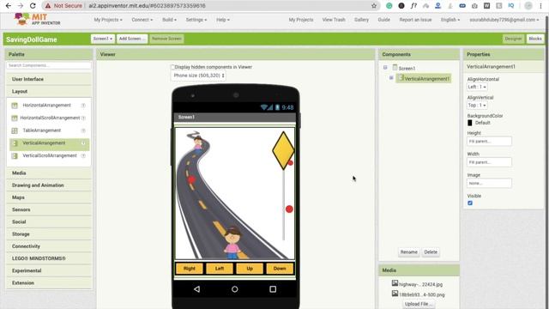The image size is (549, 309).
Task: Click the small girl sprite at road top
Action: pyautogui.click(x=198, y=144)
